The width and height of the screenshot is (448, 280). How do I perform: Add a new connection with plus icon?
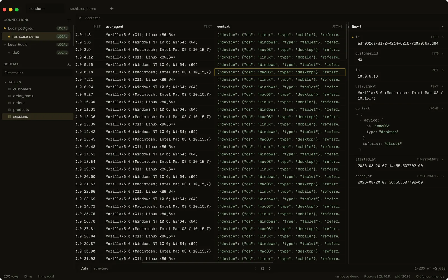[69, 20]
